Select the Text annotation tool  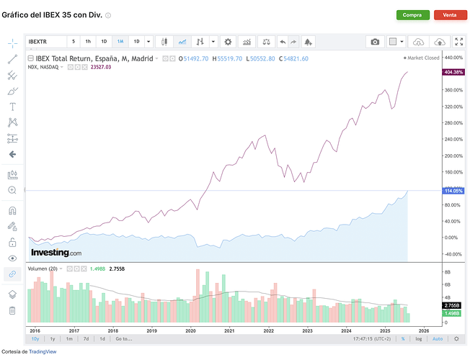coord(12,107)
